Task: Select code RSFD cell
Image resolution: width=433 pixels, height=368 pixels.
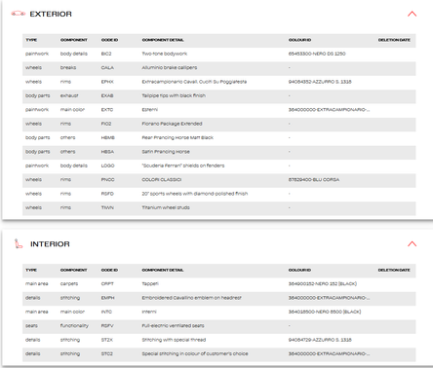Action: pyautogui.click(x=107, y=194)
